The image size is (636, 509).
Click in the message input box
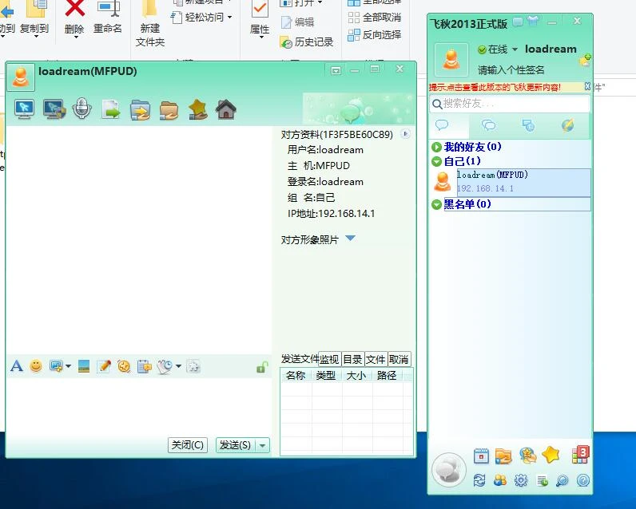pyautogui.click(x=139, y=407)
